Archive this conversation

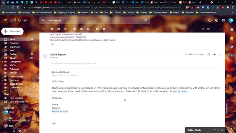(x=52, y=29)
